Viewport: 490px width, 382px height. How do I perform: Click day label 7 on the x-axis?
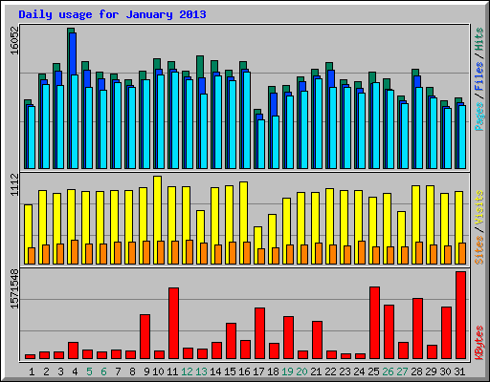pos(118,371)
